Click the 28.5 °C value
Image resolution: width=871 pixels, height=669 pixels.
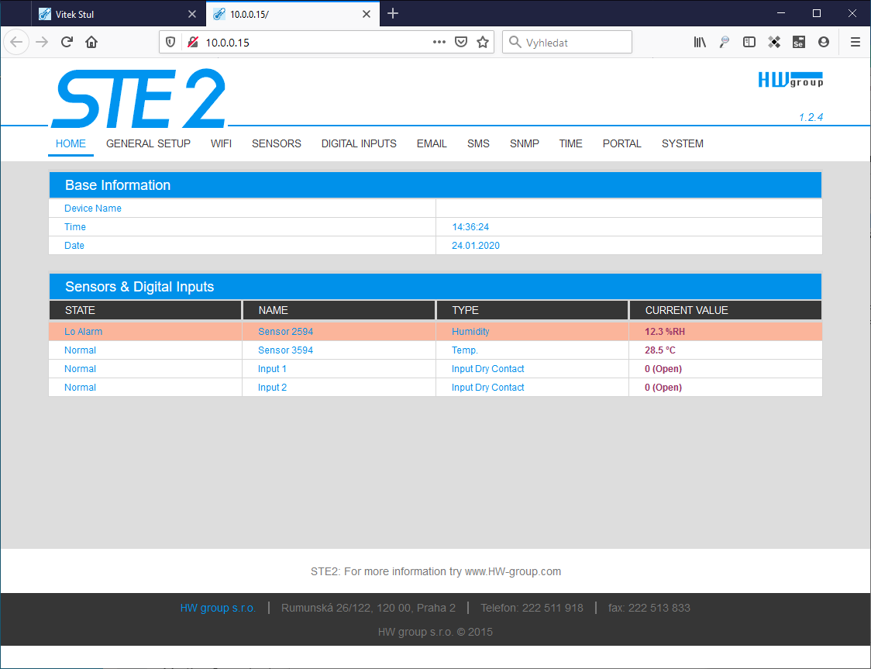pos(660,350)
